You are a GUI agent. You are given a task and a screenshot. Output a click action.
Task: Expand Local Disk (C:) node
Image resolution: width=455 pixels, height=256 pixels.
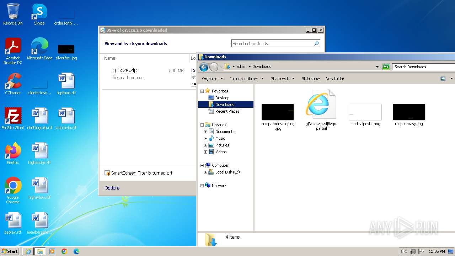(x=205, y=172)
